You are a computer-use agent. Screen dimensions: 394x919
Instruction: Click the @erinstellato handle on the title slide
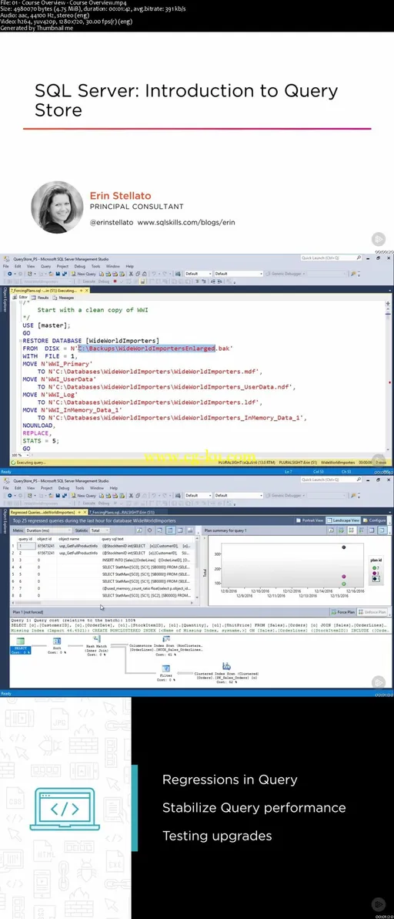111,224
